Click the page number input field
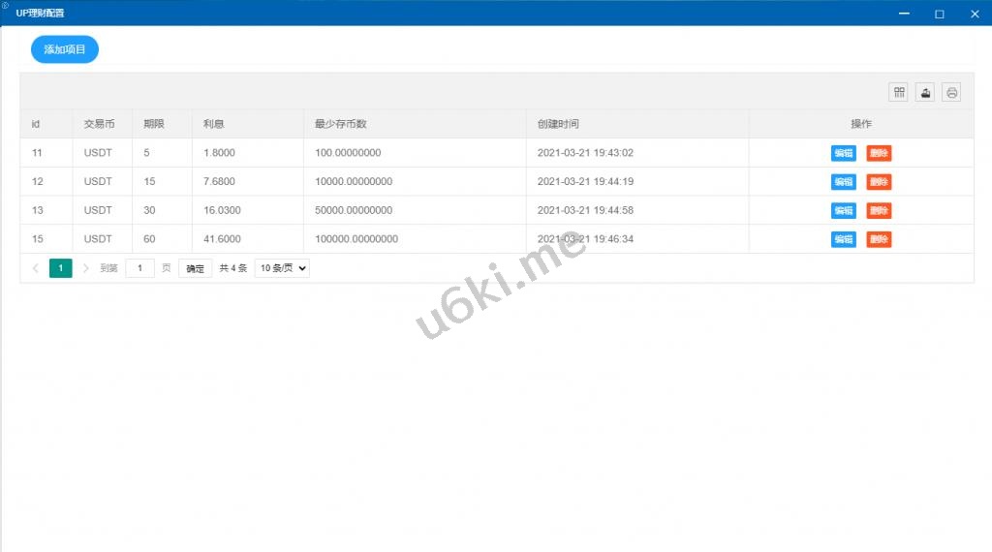Viewport: 992px width, 552px height. [x=140, y=268]
